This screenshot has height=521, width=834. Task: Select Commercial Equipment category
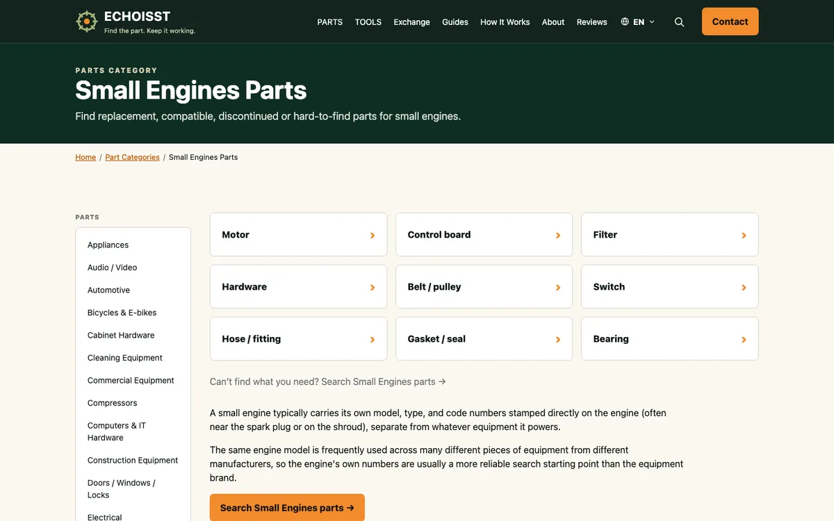(x=131, y=381)
